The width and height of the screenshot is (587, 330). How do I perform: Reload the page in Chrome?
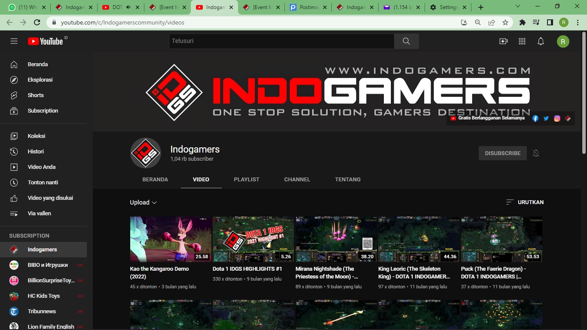coord(37,22)
